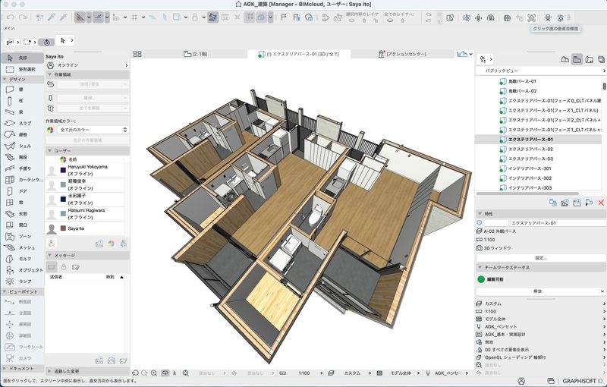This screenshot has width=607, height=387.
Task: Open the 解放 release dropdown
Action: coord(540,291)
